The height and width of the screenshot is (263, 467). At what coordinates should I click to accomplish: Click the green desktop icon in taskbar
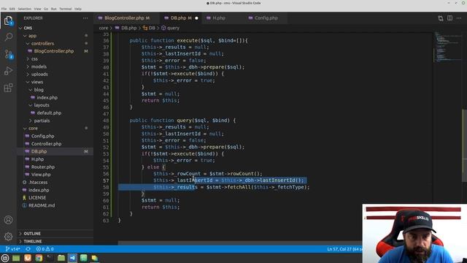[16, 258]
